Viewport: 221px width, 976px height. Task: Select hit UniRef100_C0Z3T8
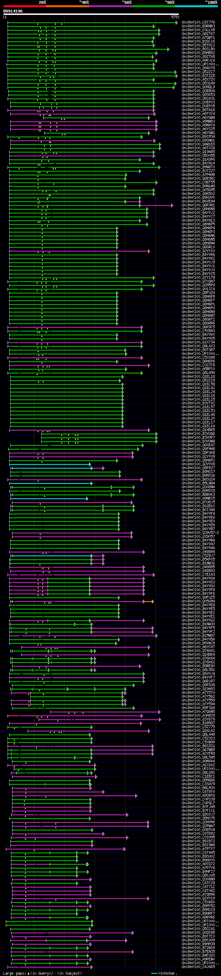198,365
